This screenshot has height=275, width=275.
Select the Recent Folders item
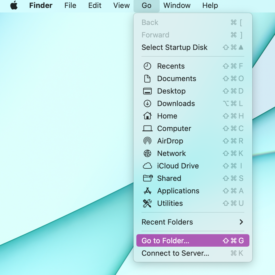tap(193, 222)
